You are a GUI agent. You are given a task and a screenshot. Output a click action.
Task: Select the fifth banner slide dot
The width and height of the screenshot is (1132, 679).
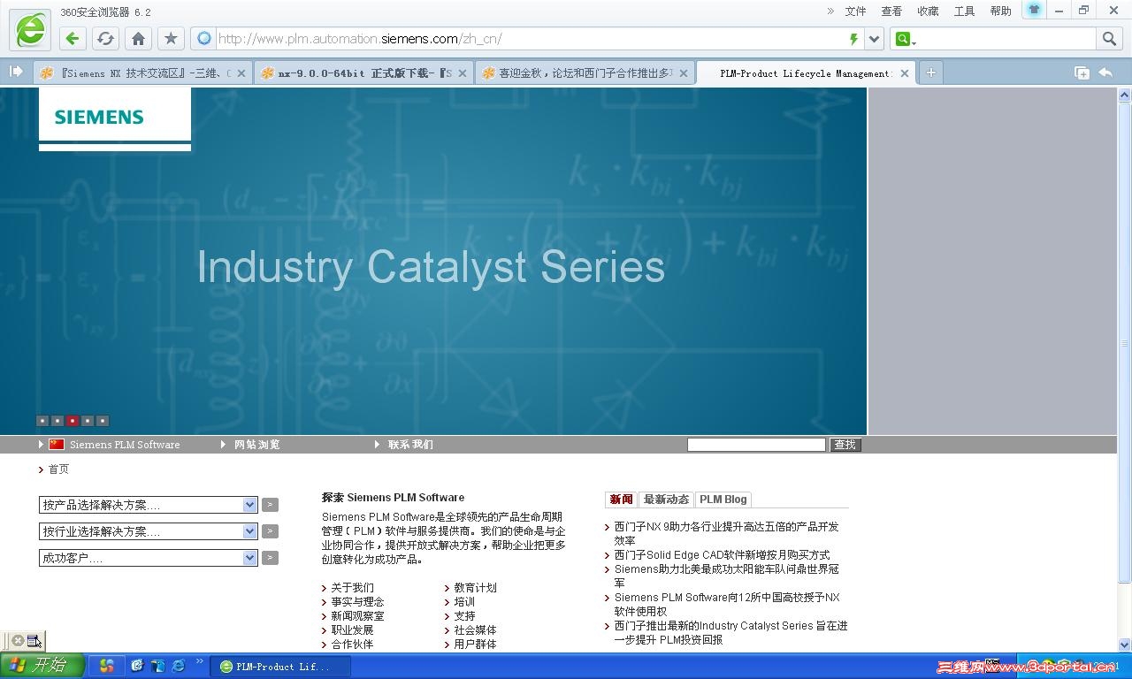[x=103, y=421]
